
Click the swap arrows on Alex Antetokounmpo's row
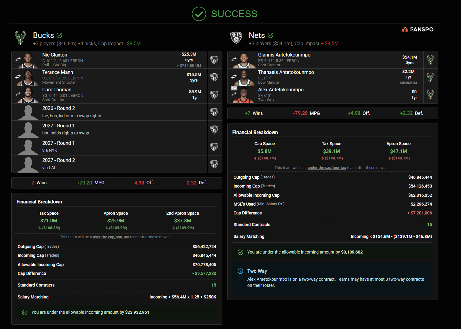coord(234,94)
